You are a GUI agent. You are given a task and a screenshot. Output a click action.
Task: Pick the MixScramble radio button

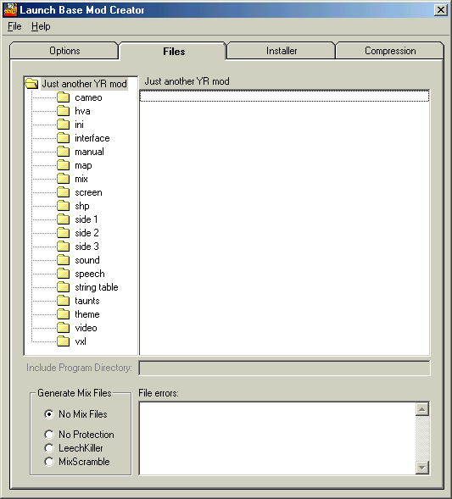(x=49, y=462)
